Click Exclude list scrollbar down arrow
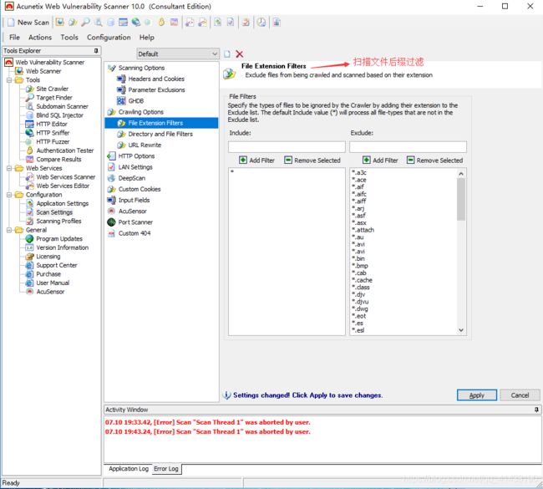This screenshot has height=489, width=543. (x=461, y=330)
